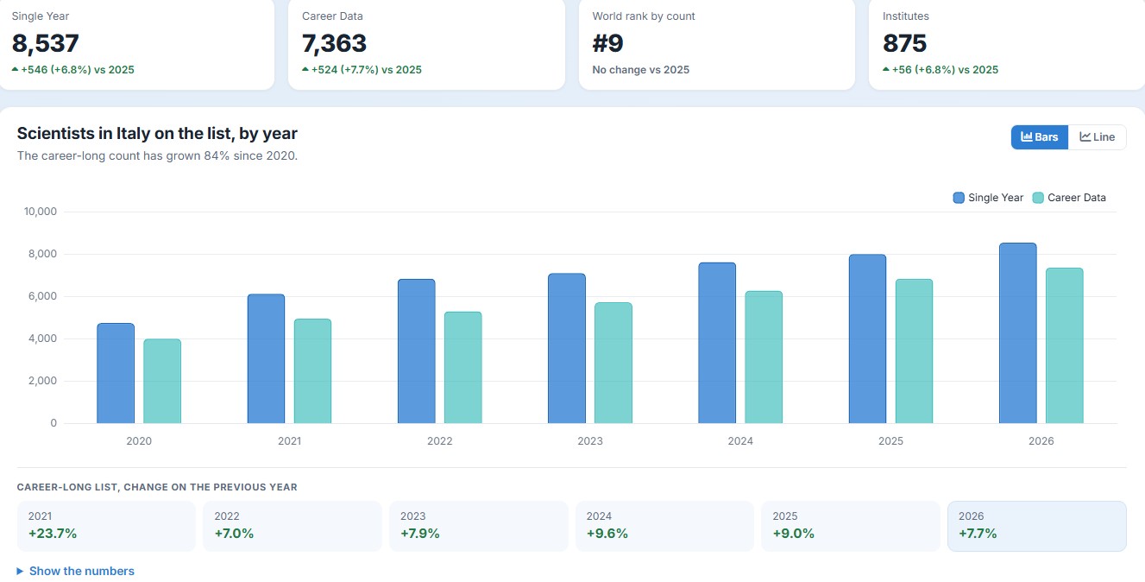Select the 2023 Career Data bar
1145x582 pixels.
[x=613, y=363]
